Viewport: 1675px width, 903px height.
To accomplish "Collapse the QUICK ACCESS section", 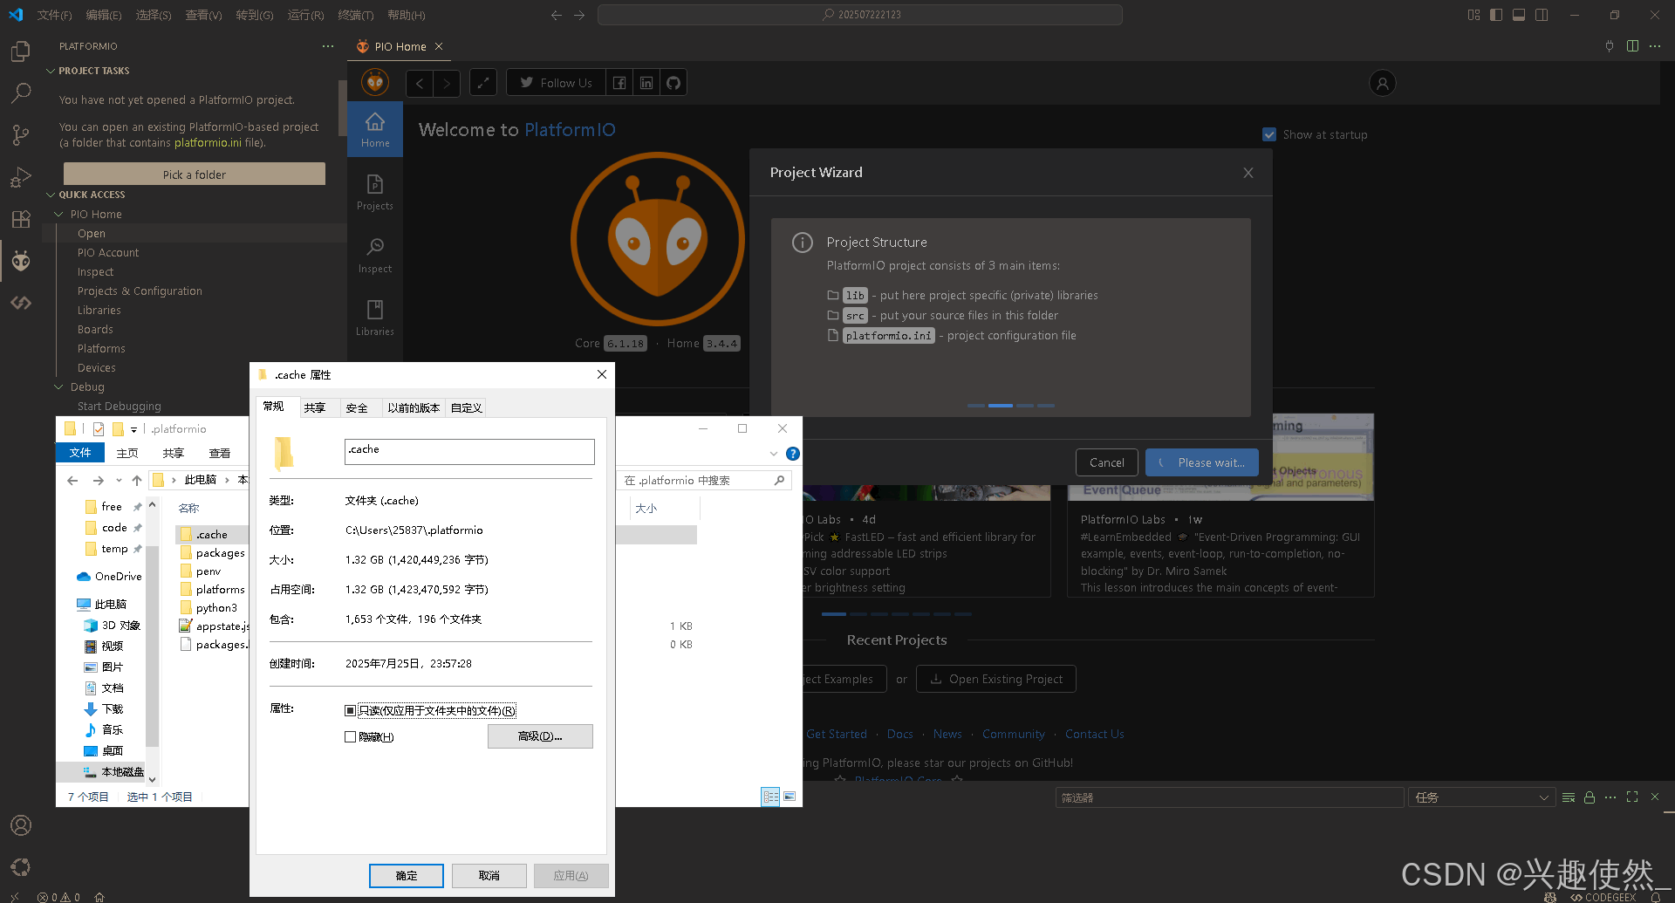I will click(x=51, y=195).
